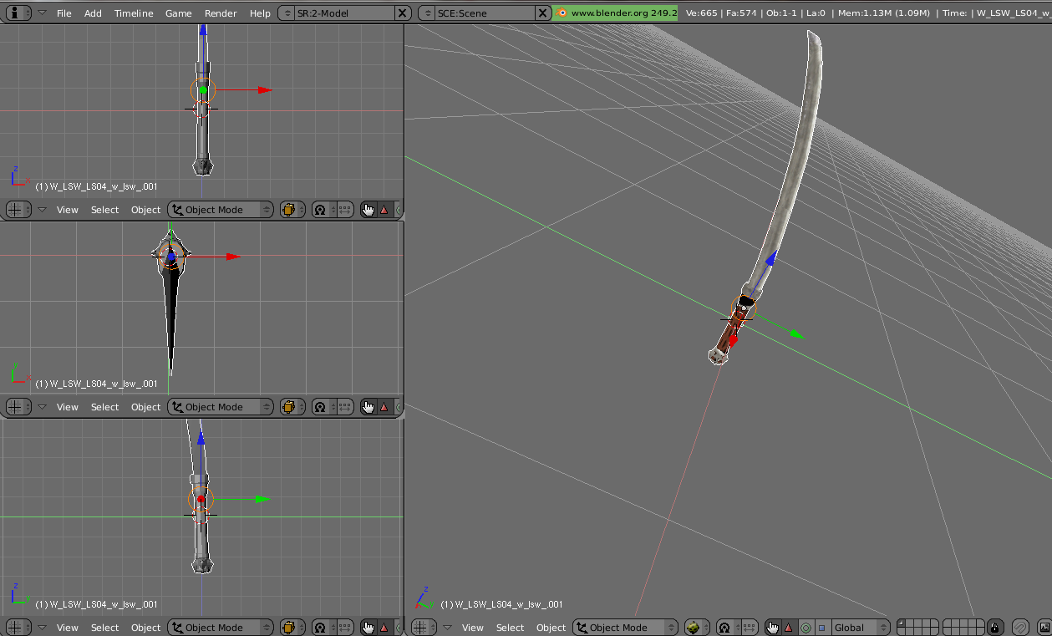Toggle the 3D manipulator hand icon in main viewport
This screenshot has width=1052, height=636.
click(772, 628)
